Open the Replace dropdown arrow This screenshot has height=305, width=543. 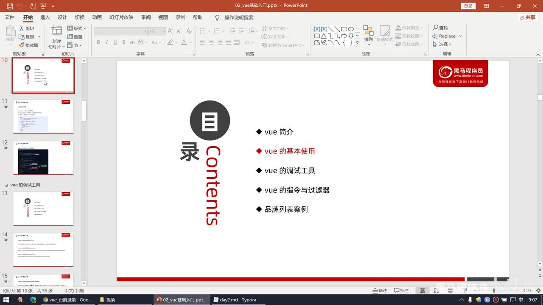click(x=460, y=36)
